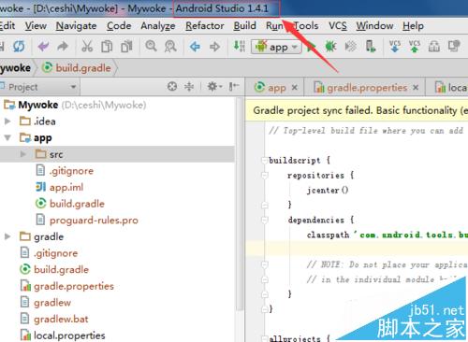The image size is (468, 342).
Task: Select the gradlew.bat file
Action: click(54, 319)
